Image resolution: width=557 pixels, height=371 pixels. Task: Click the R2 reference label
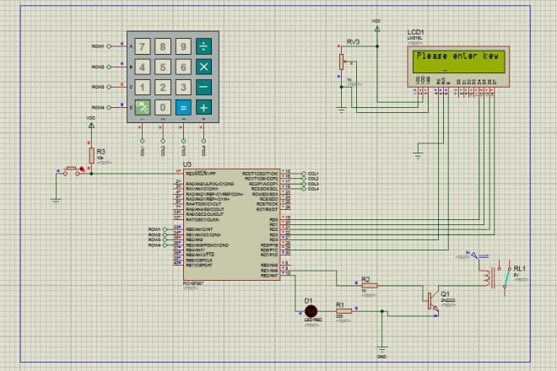365,279
